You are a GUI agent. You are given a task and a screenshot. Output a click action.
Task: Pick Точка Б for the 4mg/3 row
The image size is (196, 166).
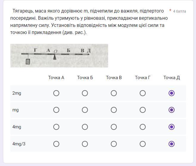click(85, 144)
